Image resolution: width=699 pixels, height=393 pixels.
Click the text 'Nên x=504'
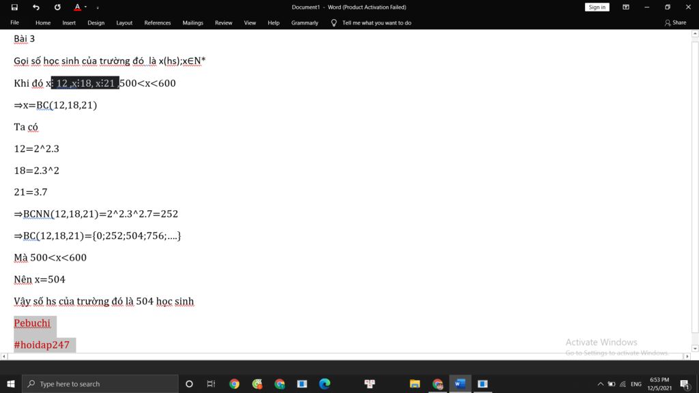tap(39, 279)
